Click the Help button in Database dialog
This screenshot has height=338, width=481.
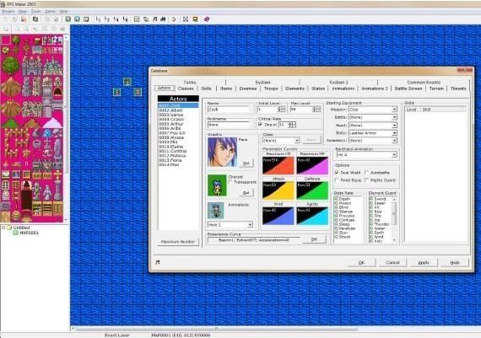coord(455,263)
